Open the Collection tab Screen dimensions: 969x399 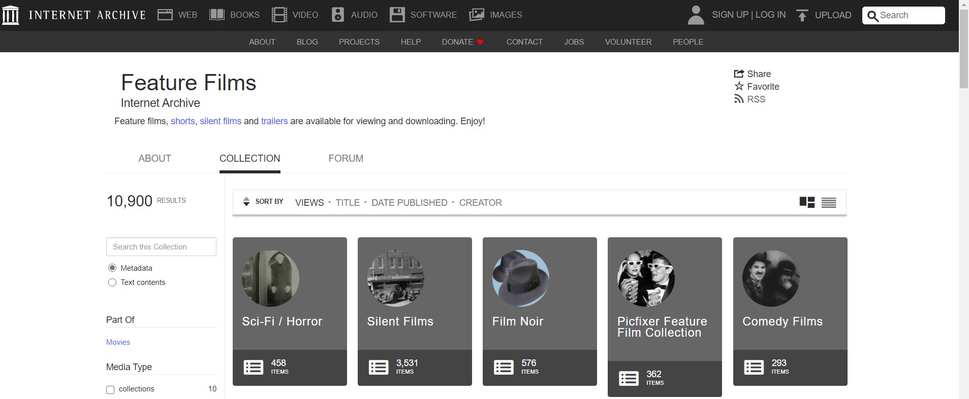pyautogui.click(x=249, y=158)
